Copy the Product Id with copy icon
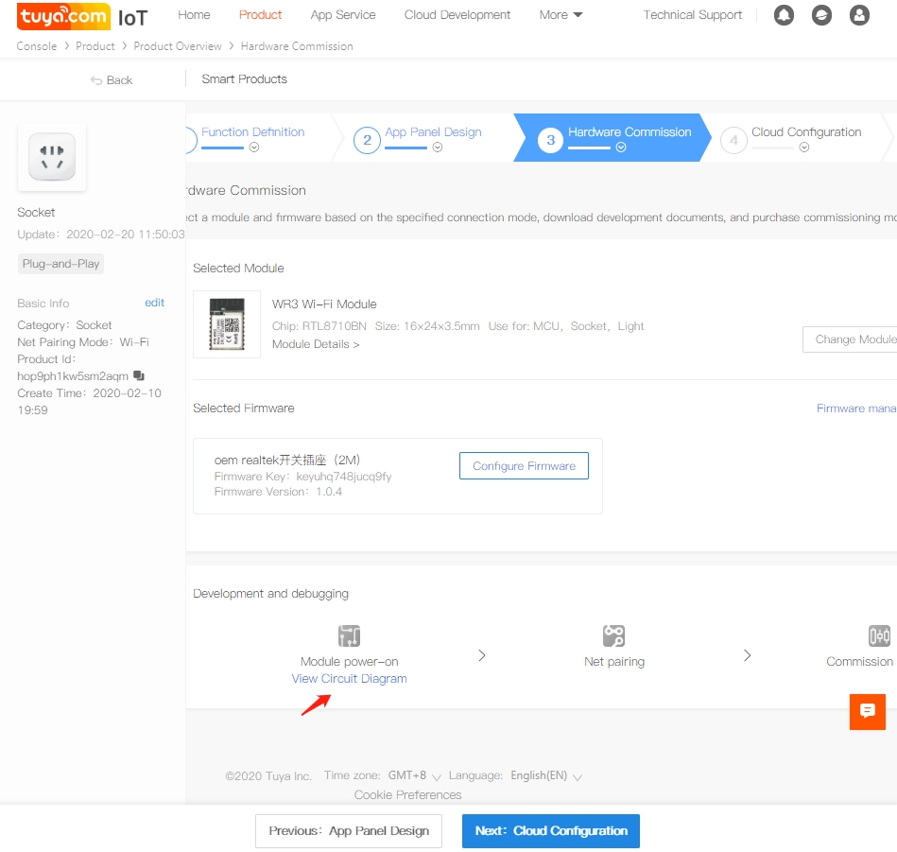The height and width of the screenshot is (852, 897). click(139, 375)
